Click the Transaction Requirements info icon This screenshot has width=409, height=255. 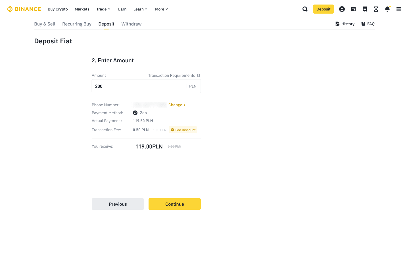[199, 75]
